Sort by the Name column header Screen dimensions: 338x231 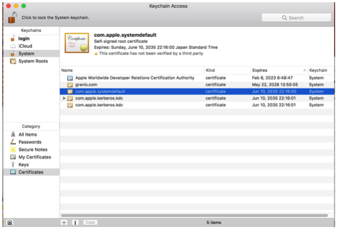pos(132,70)
